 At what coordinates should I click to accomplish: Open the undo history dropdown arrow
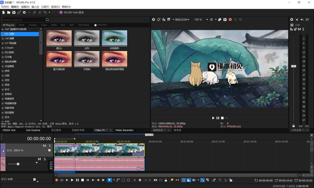coord(49,12)
